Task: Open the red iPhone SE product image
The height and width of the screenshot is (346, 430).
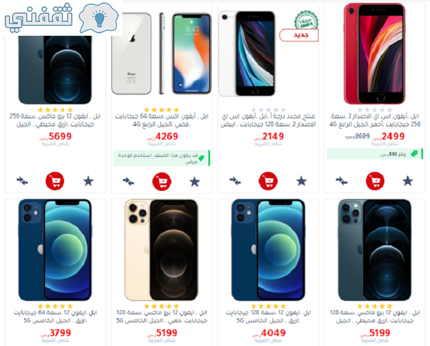Action: [x=375, y=54]
